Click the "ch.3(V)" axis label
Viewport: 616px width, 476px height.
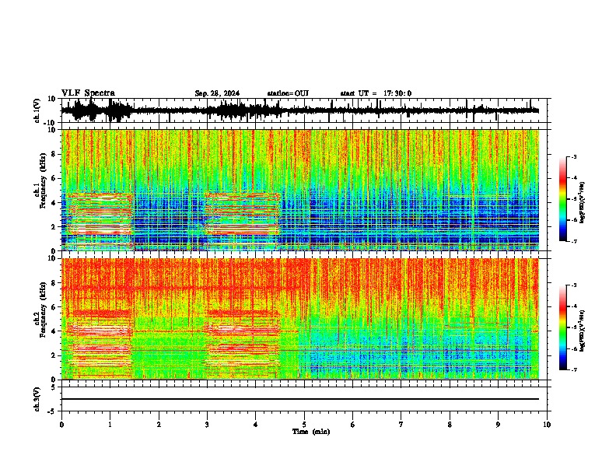point(37,399)
